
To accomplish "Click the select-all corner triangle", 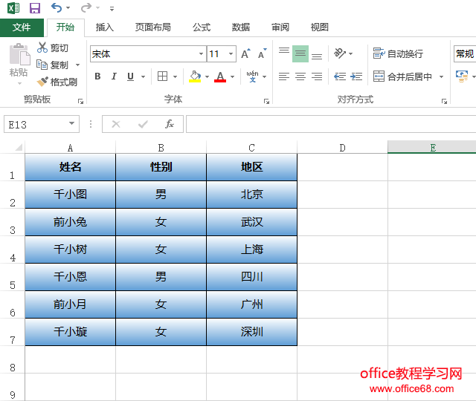I will 19,147.
